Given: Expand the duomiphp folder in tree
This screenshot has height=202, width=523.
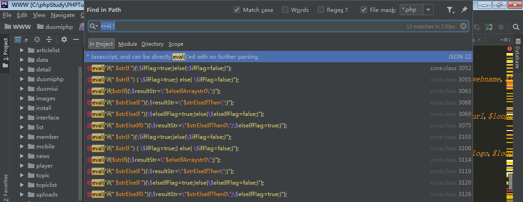Looking at the screenshot, I should tap(22, 79).
